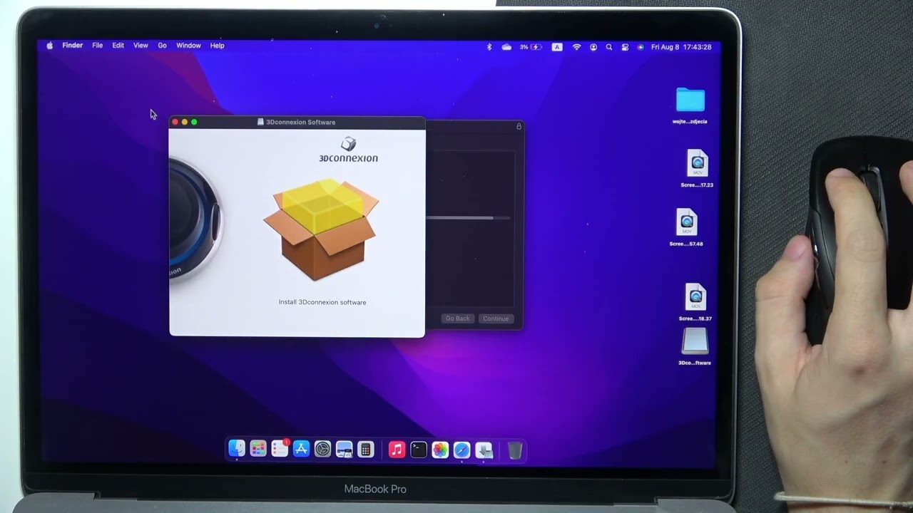Click the battery 3% indicator
913x513 pixels.
click(x=531, y=47)
